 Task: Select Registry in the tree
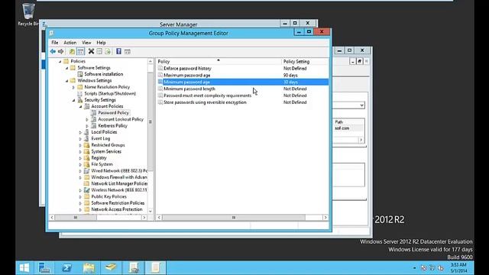(x=99, y=158)
